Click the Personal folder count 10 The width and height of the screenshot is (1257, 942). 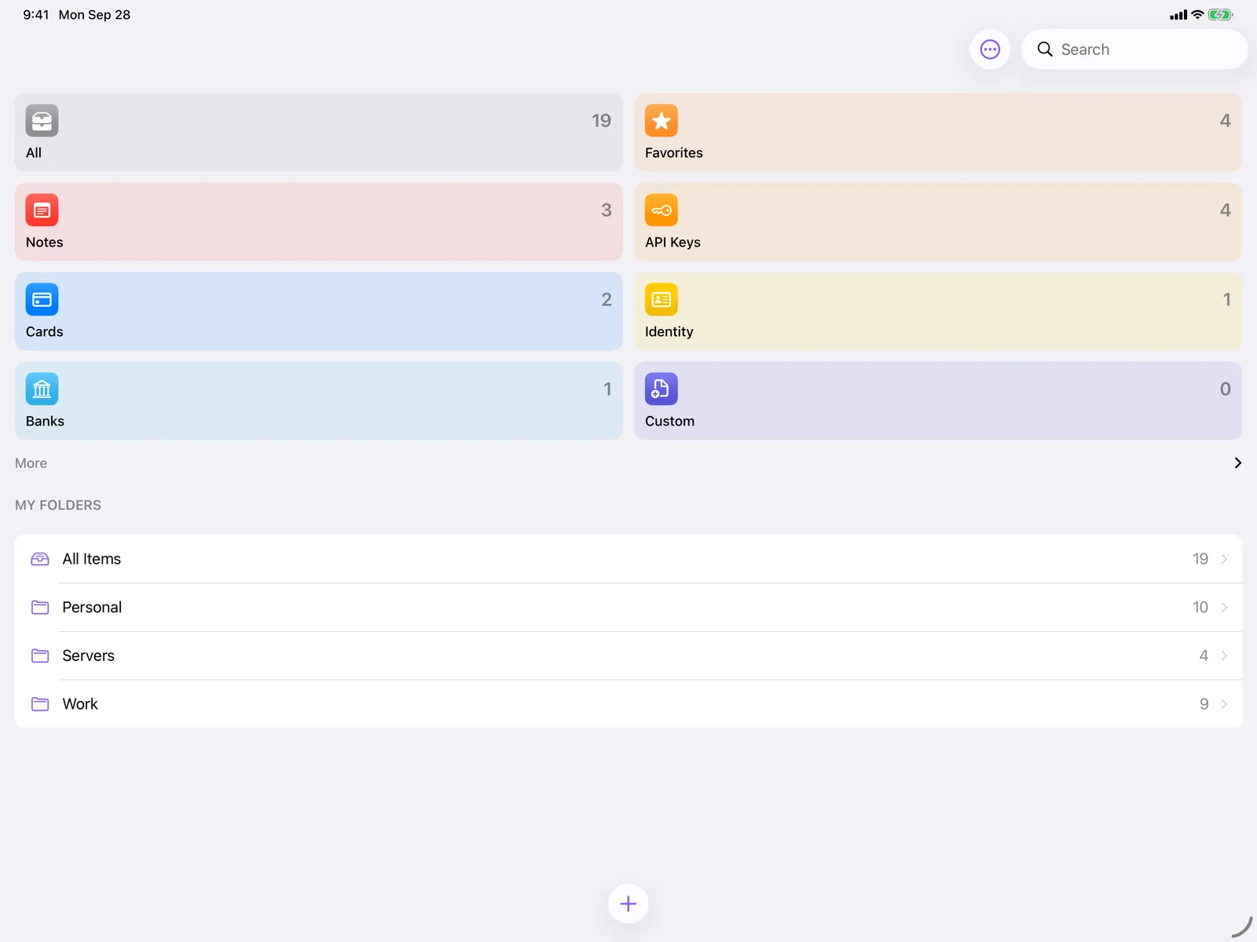[1200, 608]
